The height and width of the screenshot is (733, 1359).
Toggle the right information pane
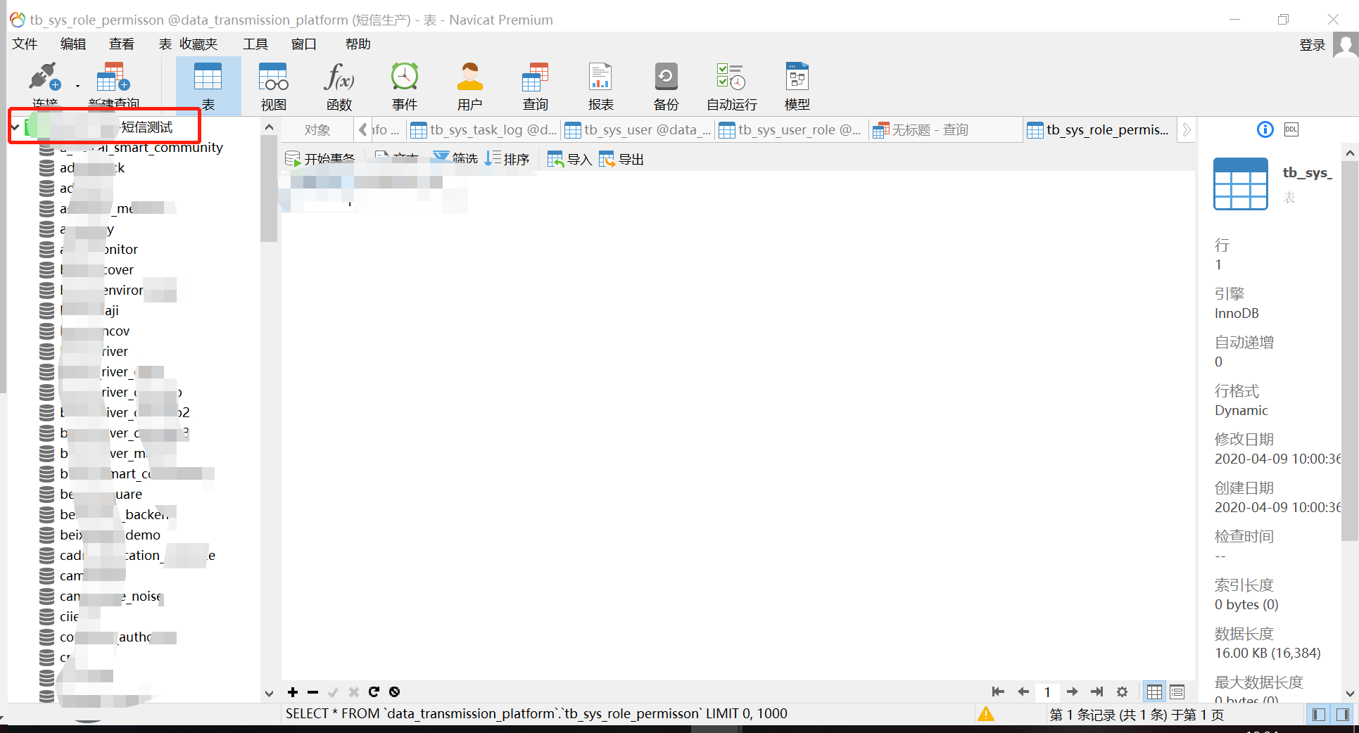[x=1342, y=715]
